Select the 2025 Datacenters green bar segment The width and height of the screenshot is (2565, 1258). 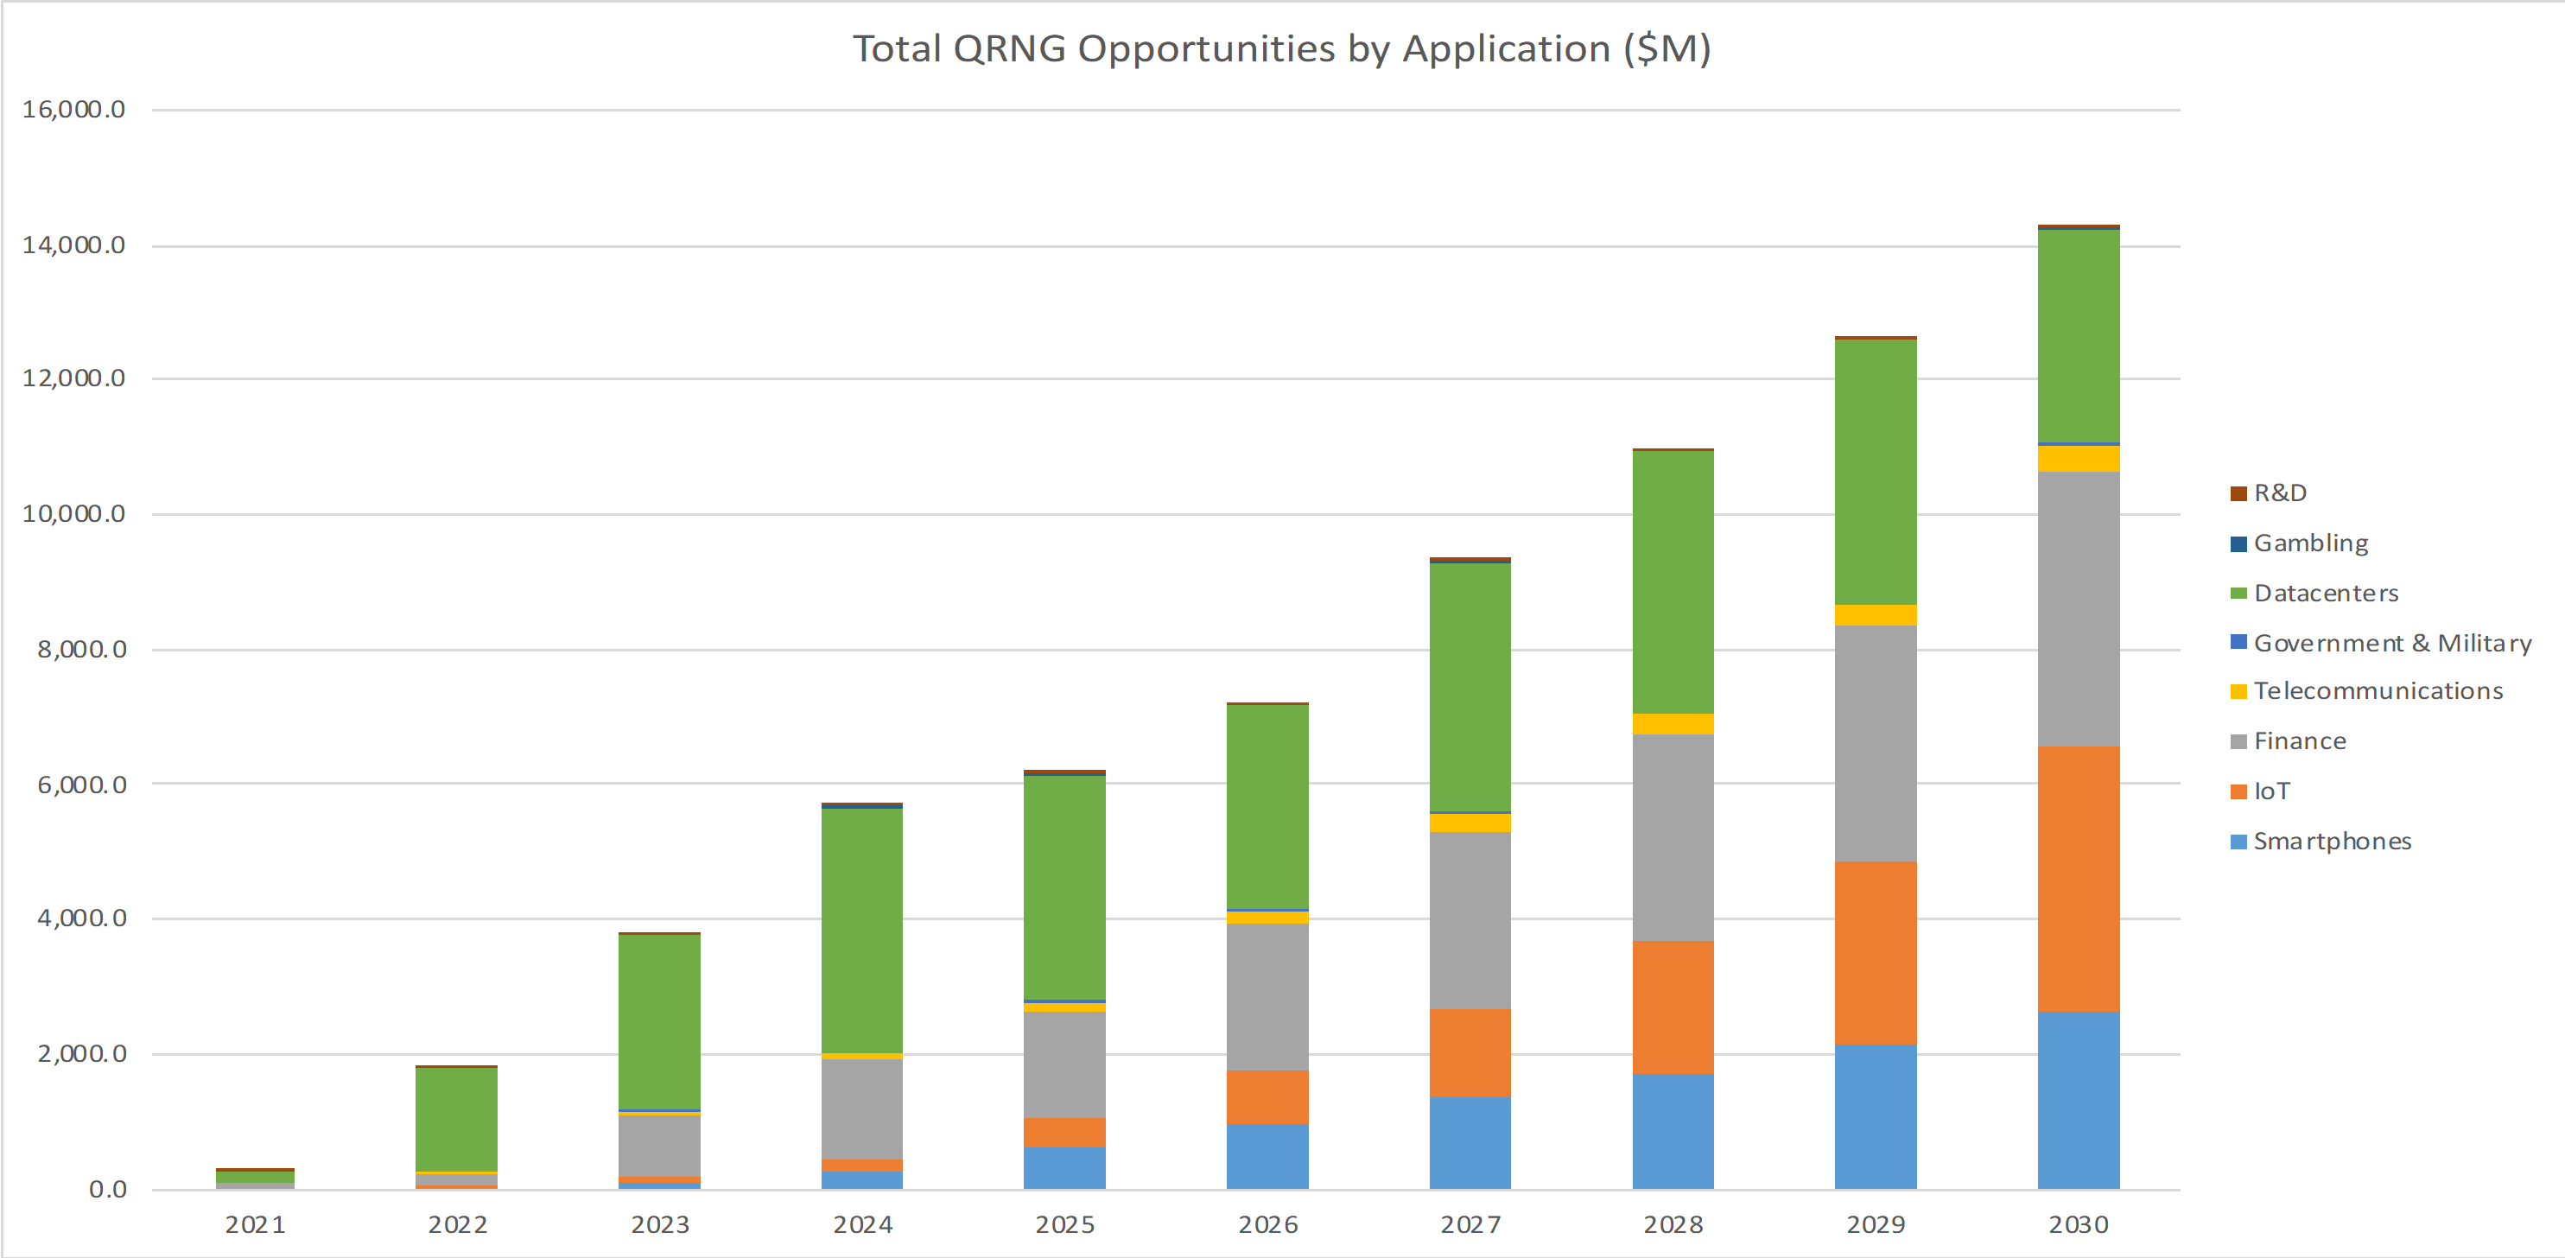coord(1064,888)
